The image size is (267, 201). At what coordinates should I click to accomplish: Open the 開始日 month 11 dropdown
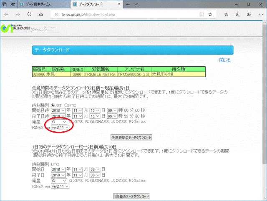pos(77,169)
